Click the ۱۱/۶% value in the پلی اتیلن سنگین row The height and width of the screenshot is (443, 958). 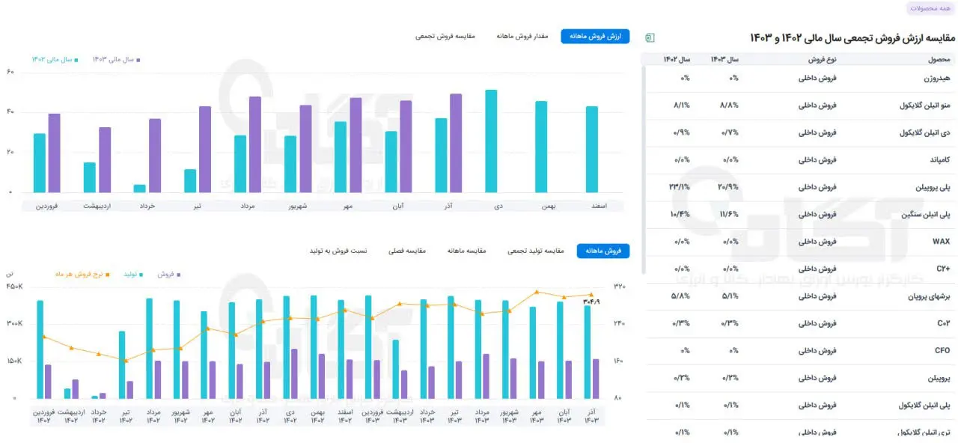tap(729, 214)
